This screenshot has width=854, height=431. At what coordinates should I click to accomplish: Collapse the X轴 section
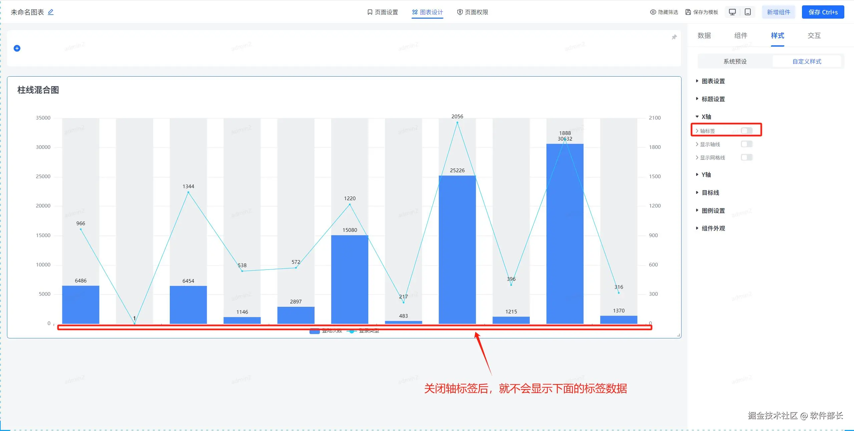706,117
